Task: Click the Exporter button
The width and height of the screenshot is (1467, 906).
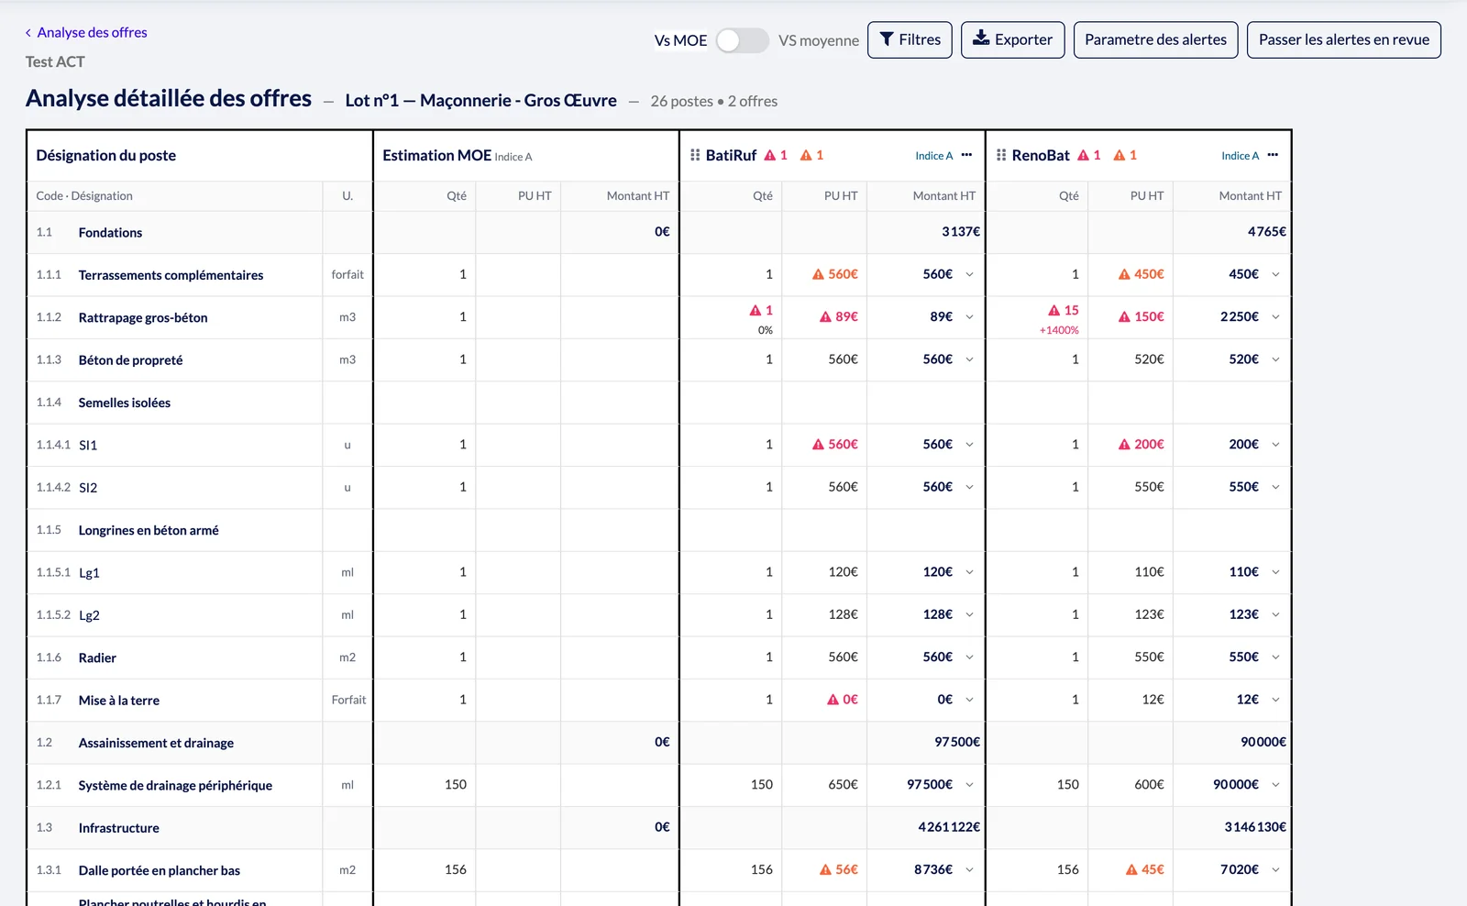Action: 1012,39
